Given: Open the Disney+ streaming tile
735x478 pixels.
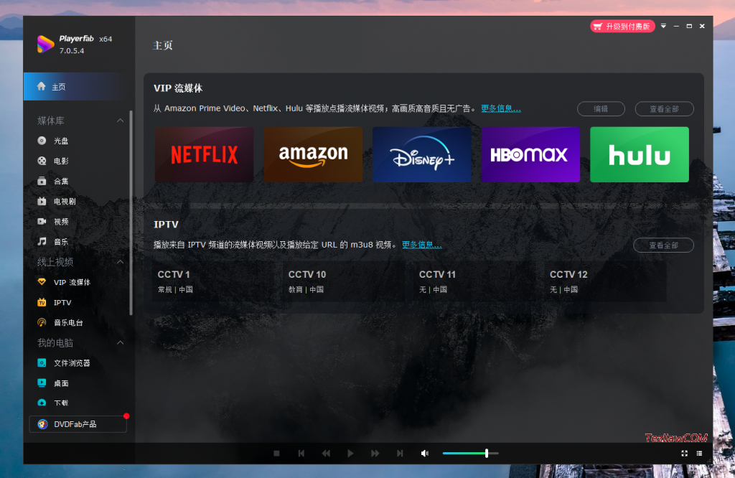Looking at the screenshot, I should (x=422, y=154).
